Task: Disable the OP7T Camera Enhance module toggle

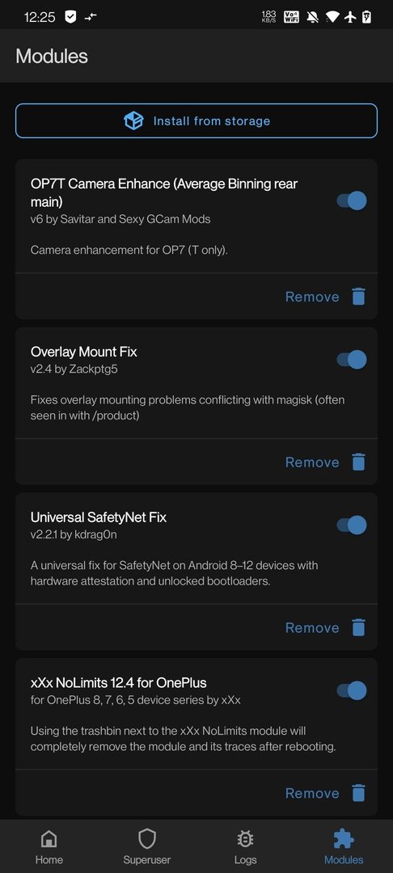Action: tap(352, 200)
